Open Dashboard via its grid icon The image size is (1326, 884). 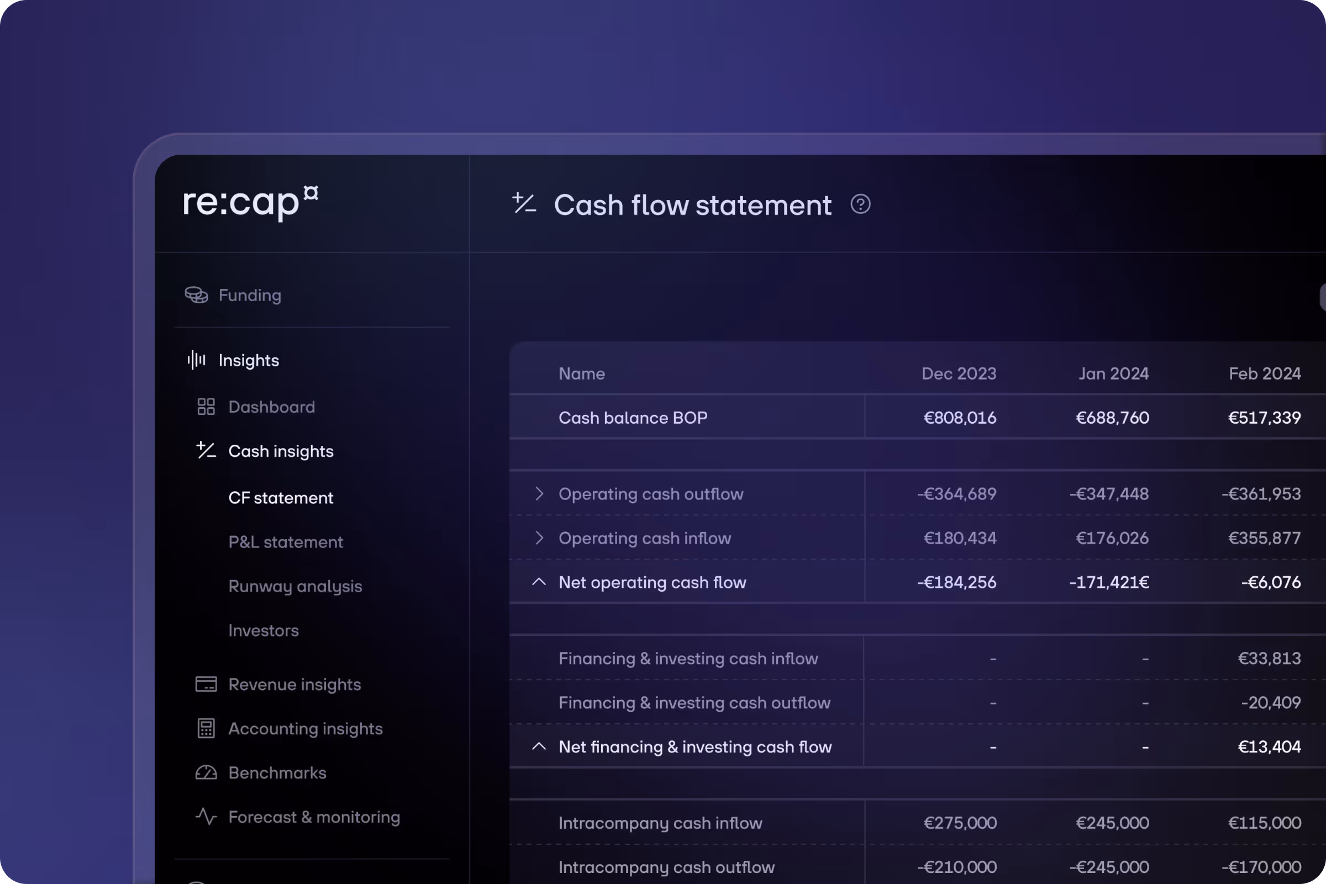[207, 407]
